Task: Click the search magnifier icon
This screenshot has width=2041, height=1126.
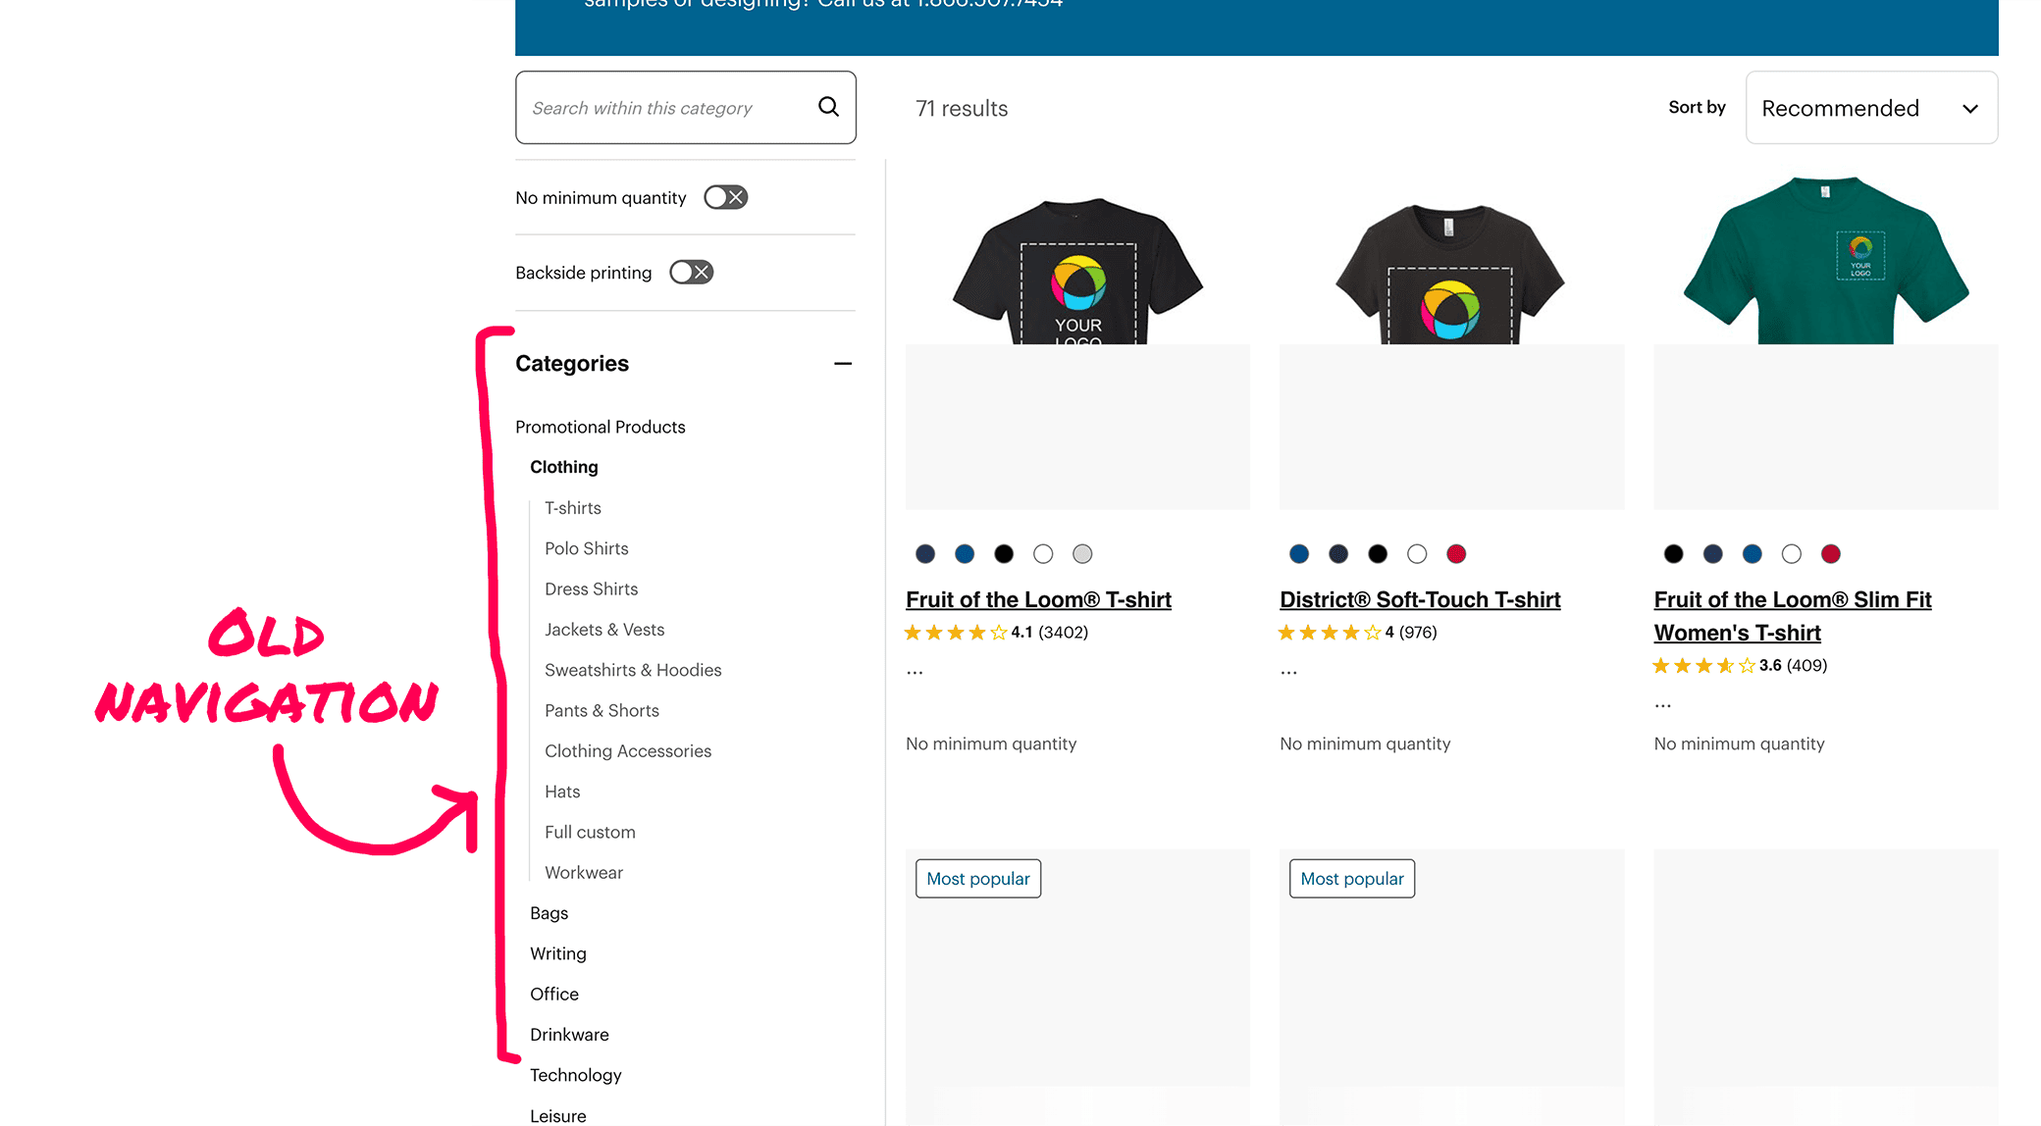Action: point(828,107)
